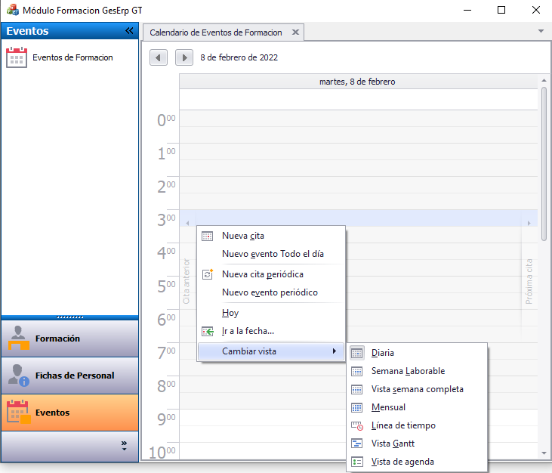Click Eventos de Formacion link in side pane
The width and height of the screenshot is (552, 473).
pyautogui.click(x=73, y=57)
